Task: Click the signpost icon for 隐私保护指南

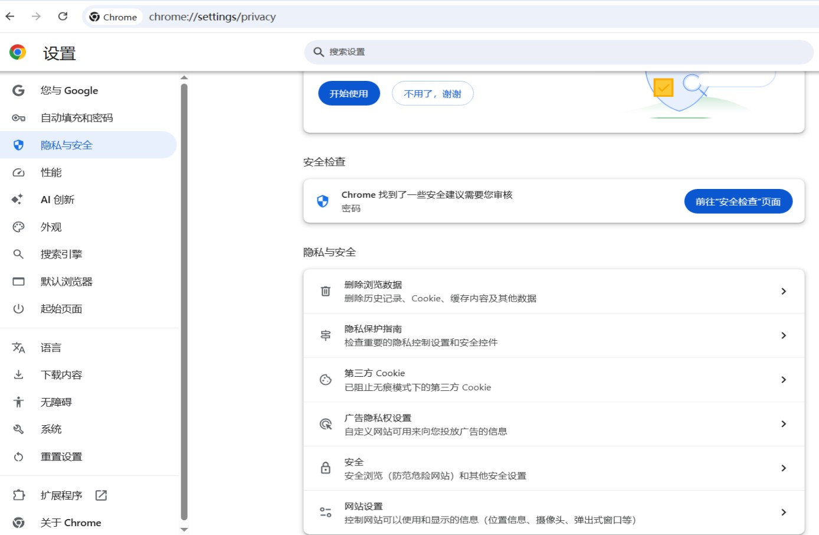Action: (x=326, y=335)
